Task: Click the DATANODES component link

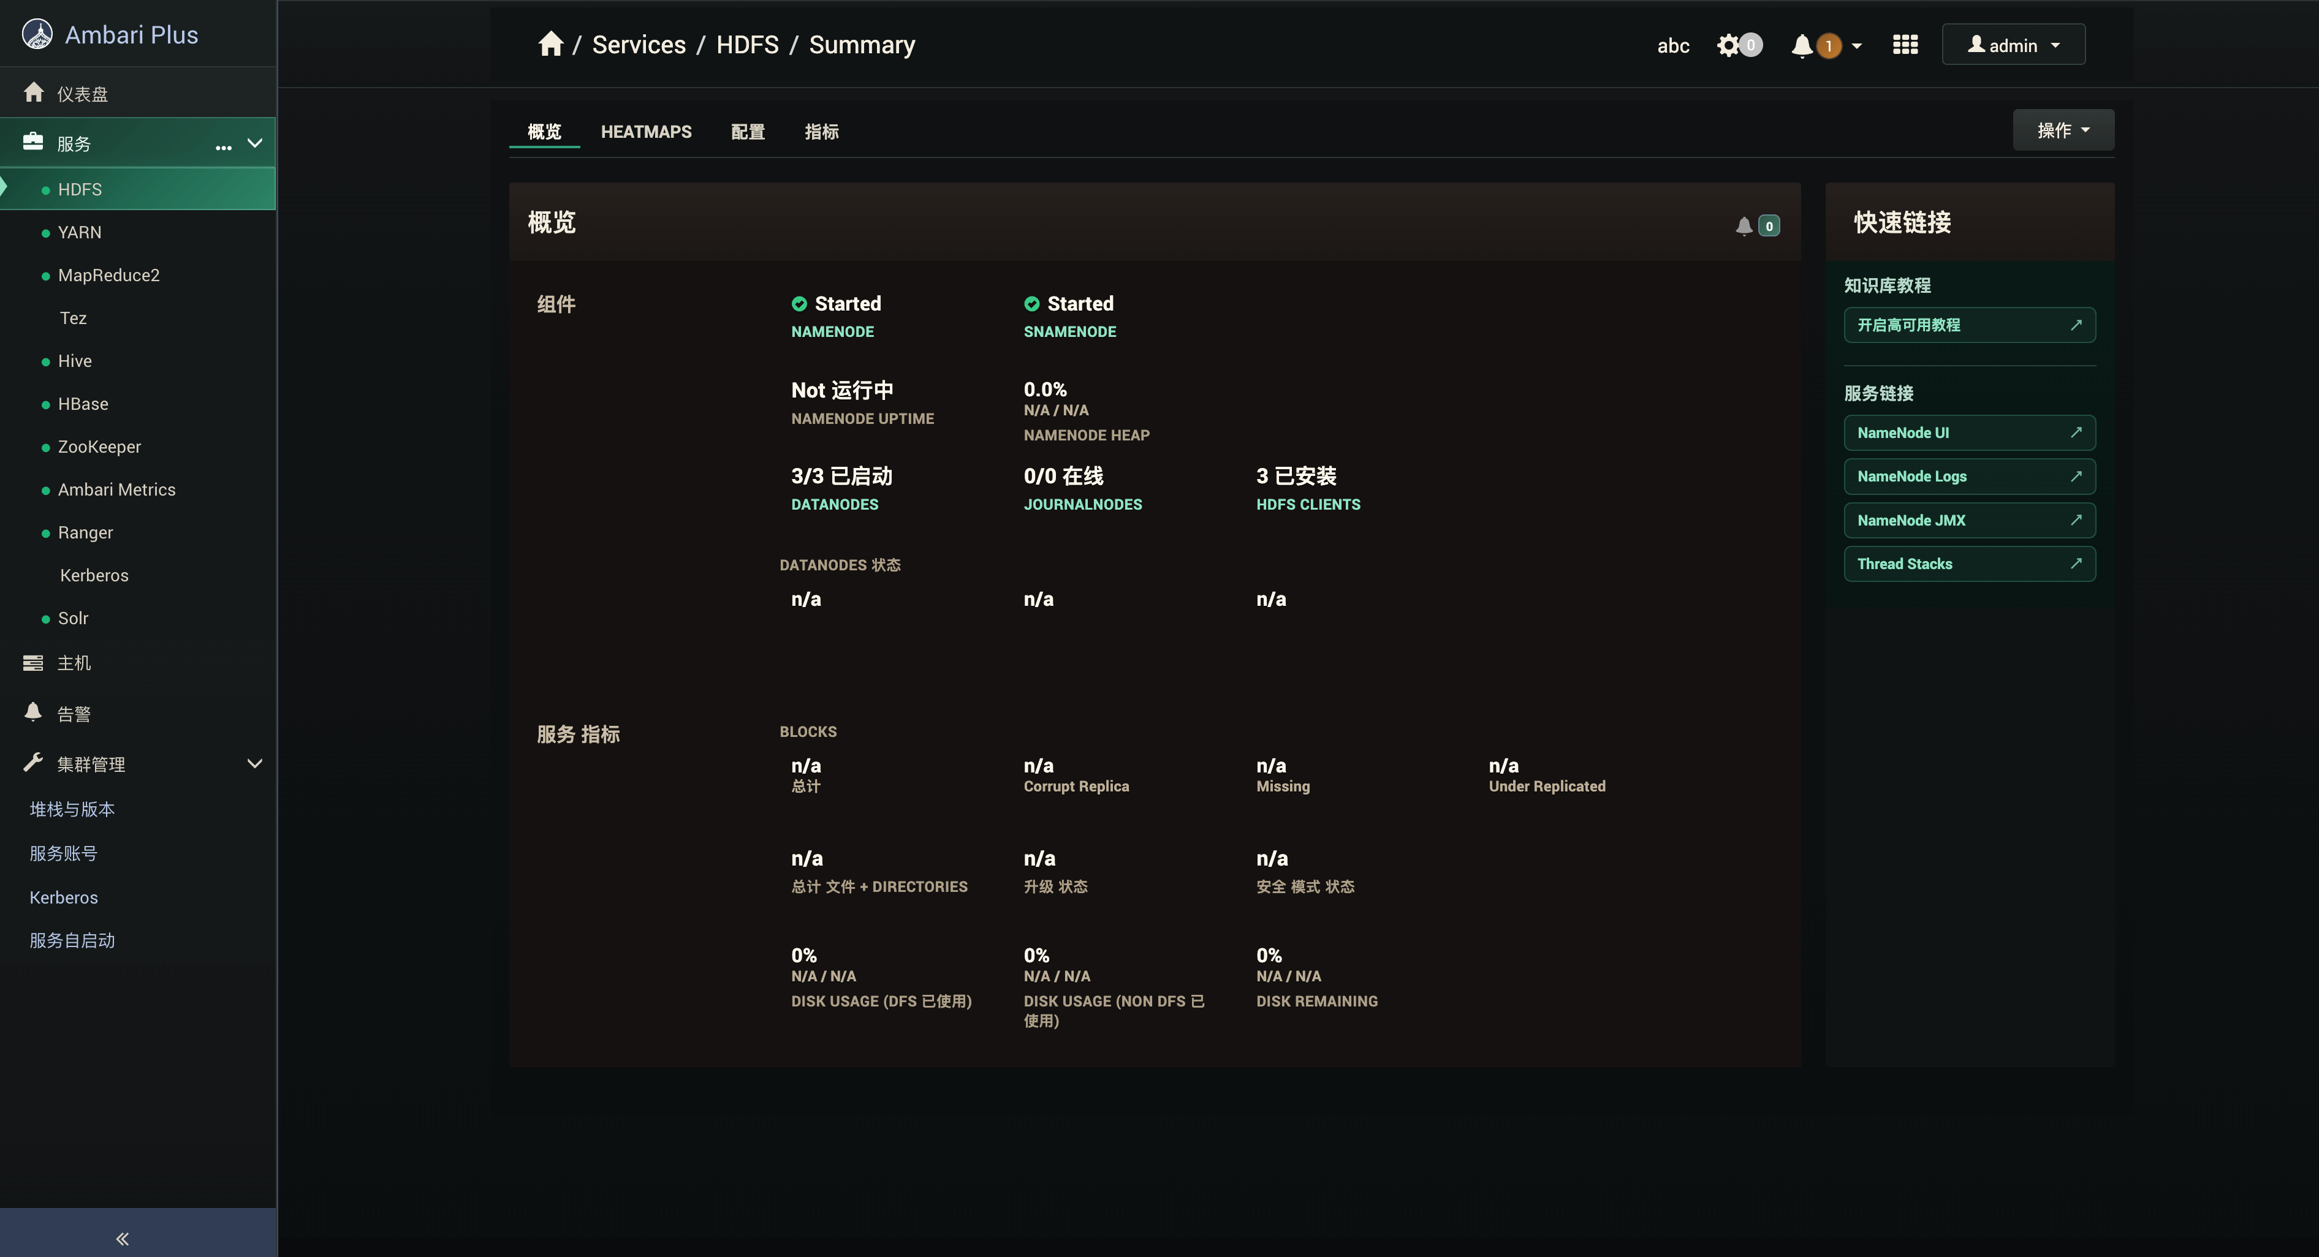Action: coord(833,504)
